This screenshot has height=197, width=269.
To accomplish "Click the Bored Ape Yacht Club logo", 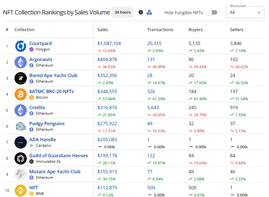I will coord(21,78).
